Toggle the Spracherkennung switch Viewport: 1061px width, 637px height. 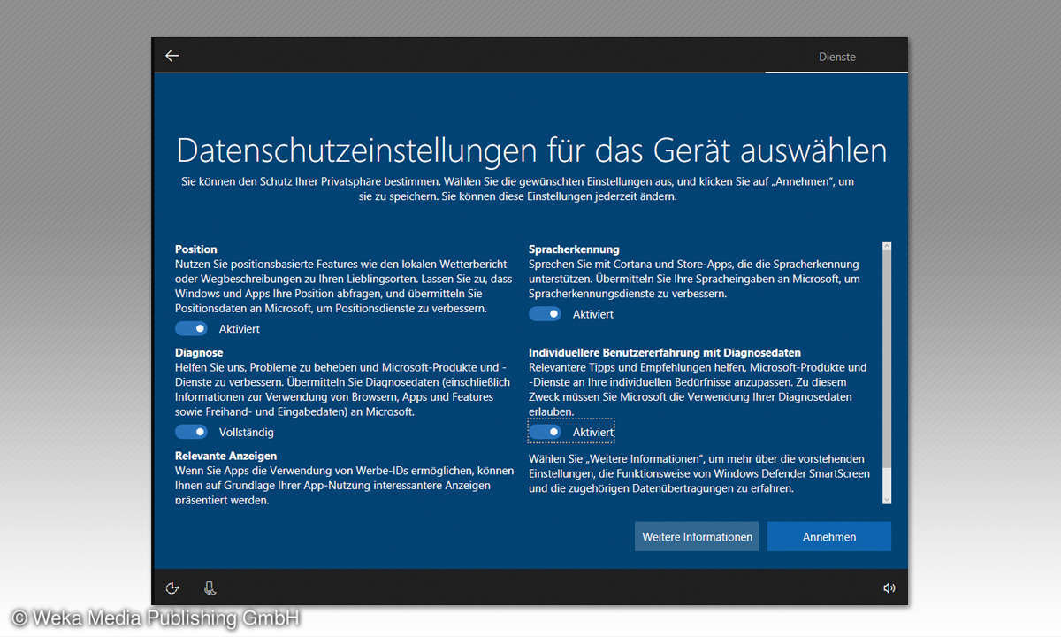coord(546,314)
